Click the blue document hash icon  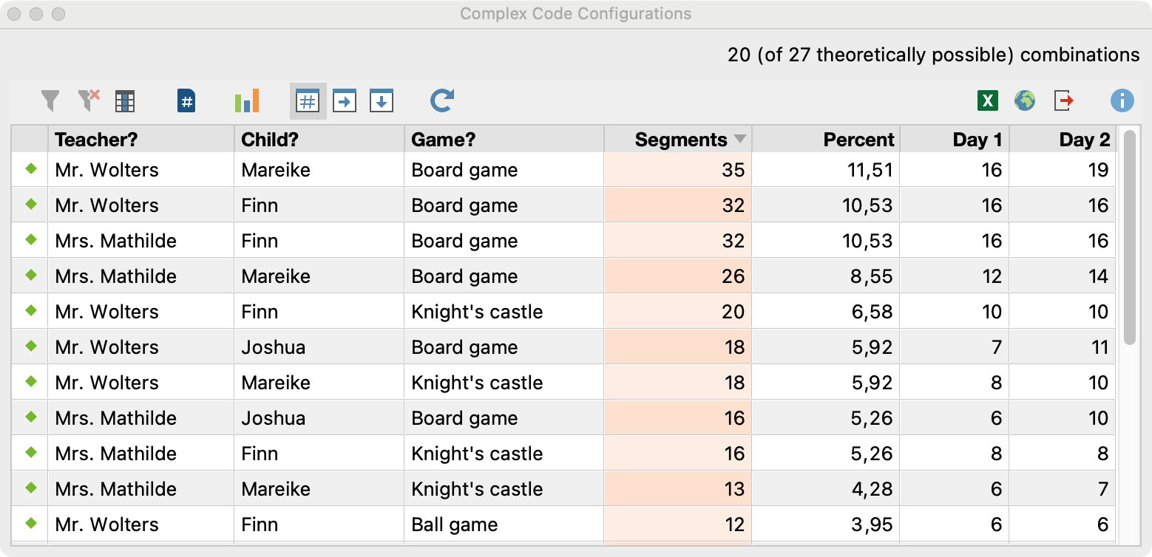click(x=187, y=100)
